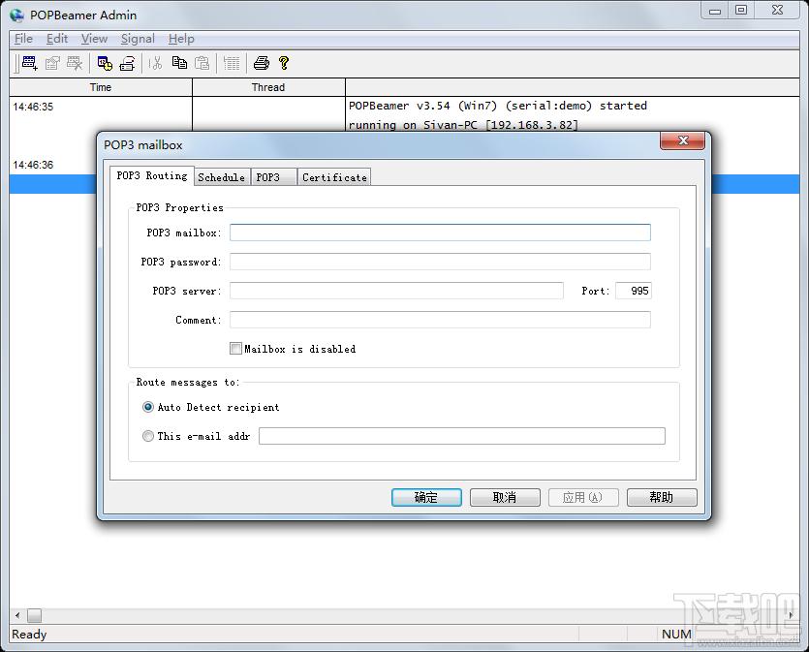Click the Print toolbar icon
Screen dimensions: 809x652
pos(262,63)
